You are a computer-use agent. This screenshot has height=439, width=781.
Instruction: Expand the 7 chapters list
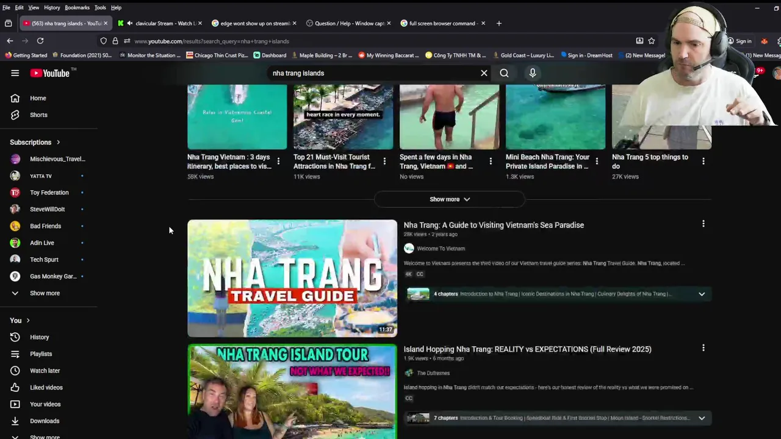702,418
